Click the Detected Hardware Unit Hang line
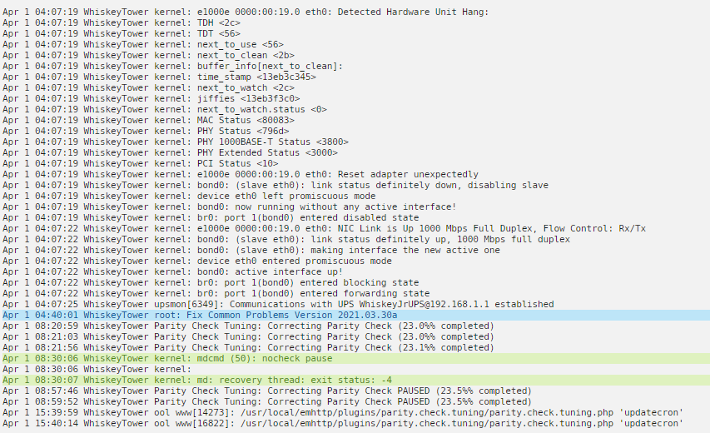 [246, 12]
